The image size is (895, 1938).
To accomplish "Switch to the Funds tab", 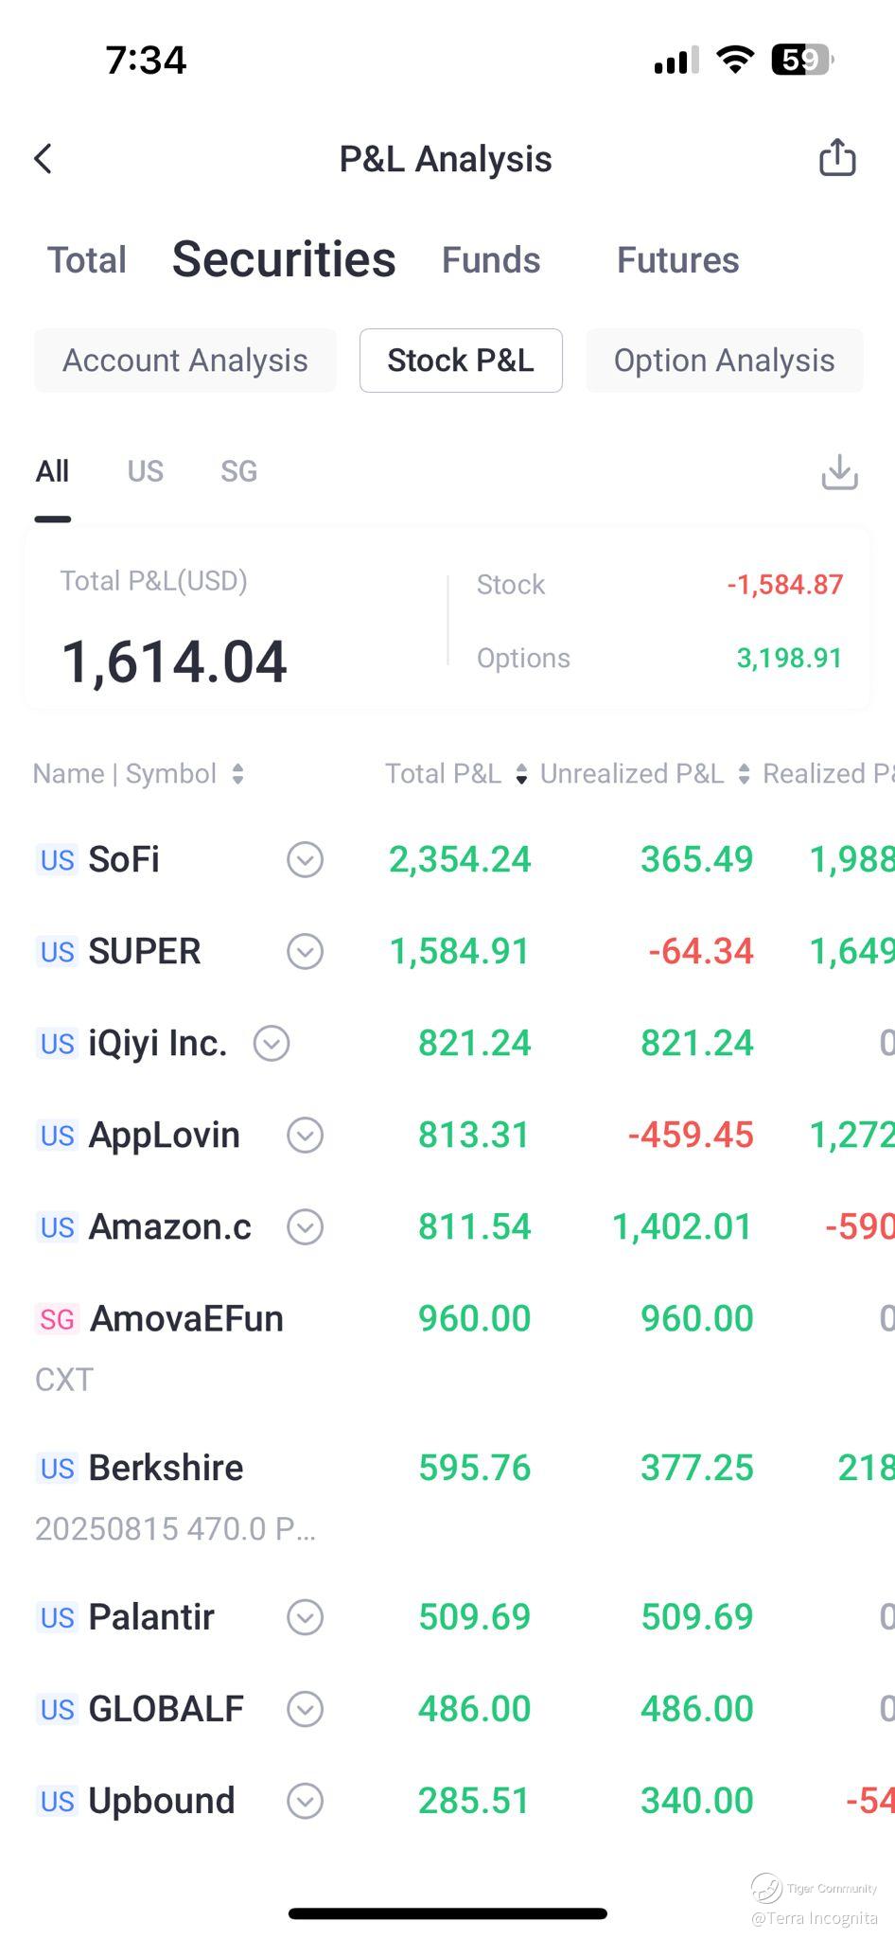I will click(x=491, y=260).
